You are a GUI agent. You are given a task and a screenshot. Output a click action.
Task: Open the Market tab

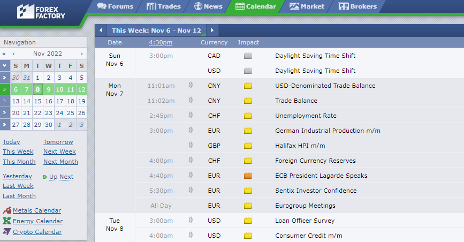(307, 6)
